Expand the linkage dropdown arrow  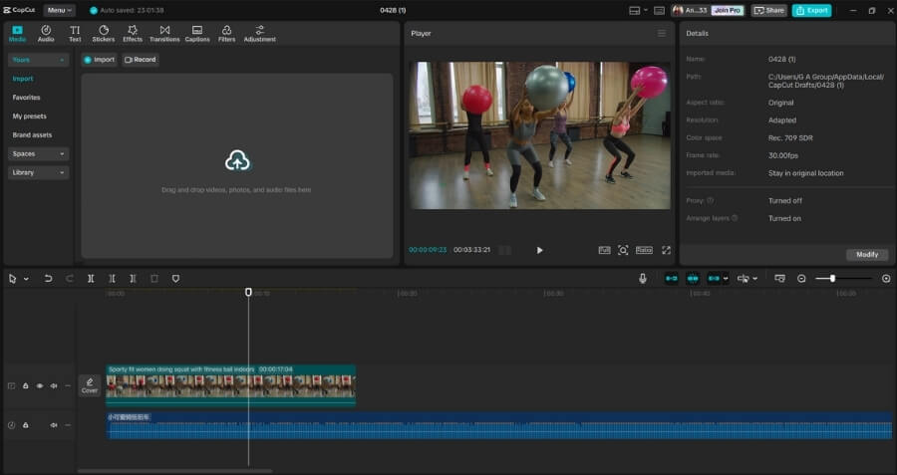726,279
